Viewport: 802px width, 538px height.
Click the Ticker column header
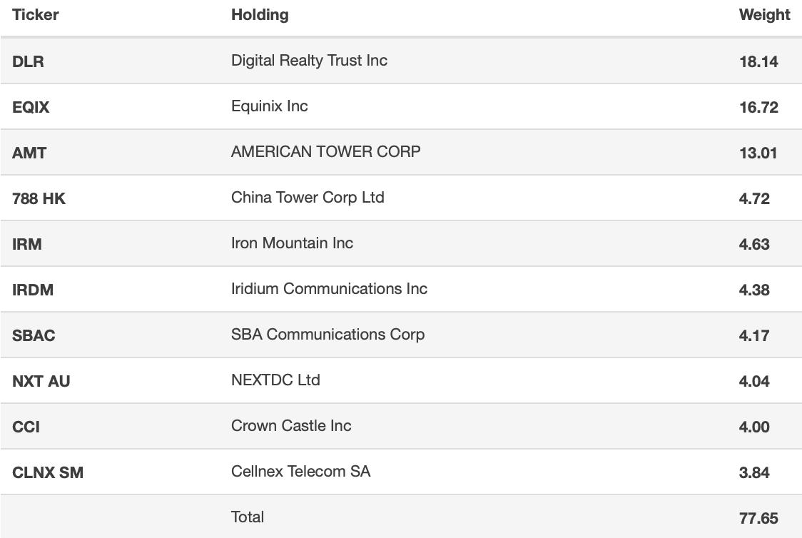pyautogui.click(x=35, y=15)
